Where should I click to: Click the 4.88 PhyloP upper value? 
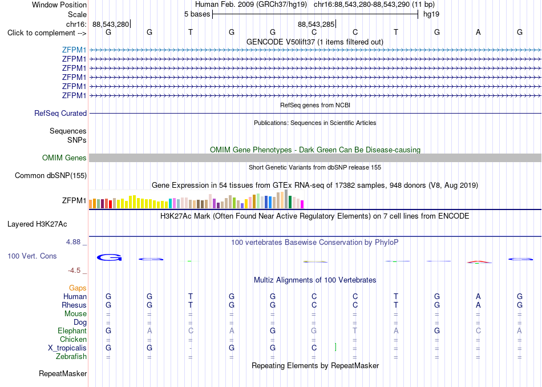click(73, 242)
